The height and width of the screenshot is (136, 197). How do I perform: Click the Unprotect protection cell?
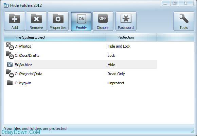tap(116, 83)
